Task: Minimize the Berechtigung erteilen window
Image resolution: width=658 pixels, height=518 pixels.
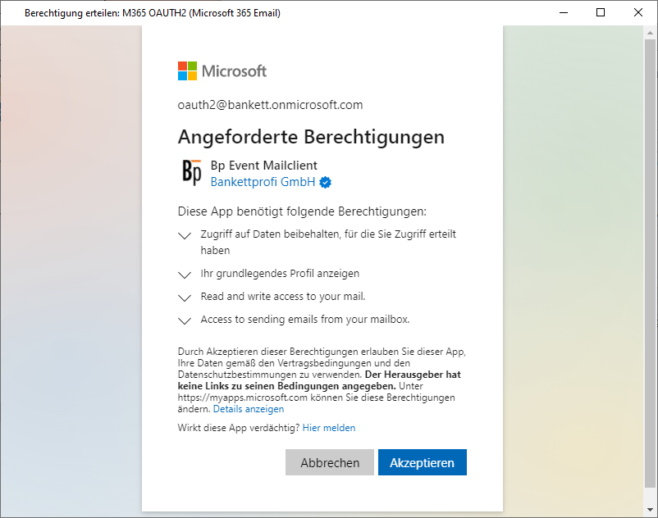Action: (x=563, y=13)
